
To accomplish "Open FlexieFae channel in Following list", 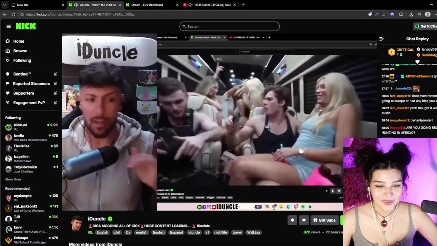I will click(31, 148).
